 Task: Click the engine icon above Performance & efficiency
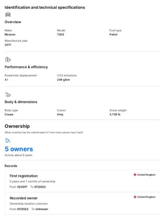8,59
